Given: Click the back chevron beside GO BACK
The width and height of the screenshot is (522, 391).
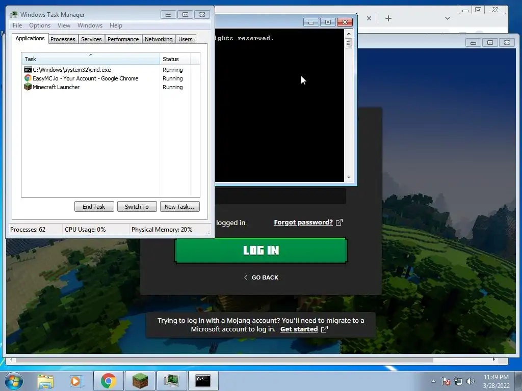Looking at the screenshot, I should click(x=246, y=277).
